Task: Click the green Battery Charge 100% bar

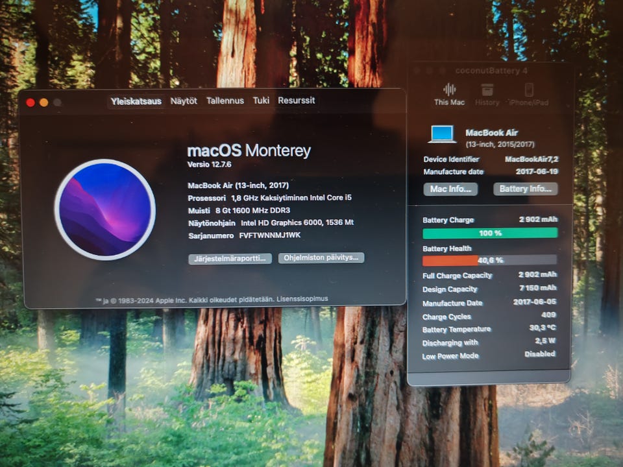Action: coord(490,233)
